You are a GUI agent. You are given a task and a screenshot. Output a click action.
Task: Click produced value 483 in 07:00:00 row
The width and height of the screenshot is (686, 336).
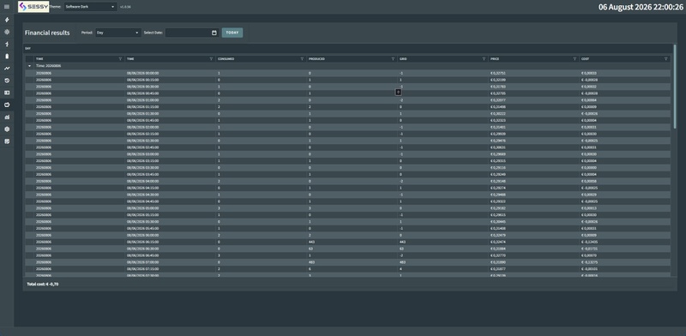point(311,262)
